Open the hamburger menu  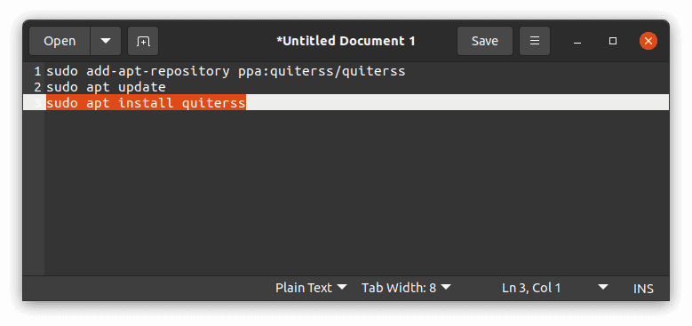[x=535, y=41]
